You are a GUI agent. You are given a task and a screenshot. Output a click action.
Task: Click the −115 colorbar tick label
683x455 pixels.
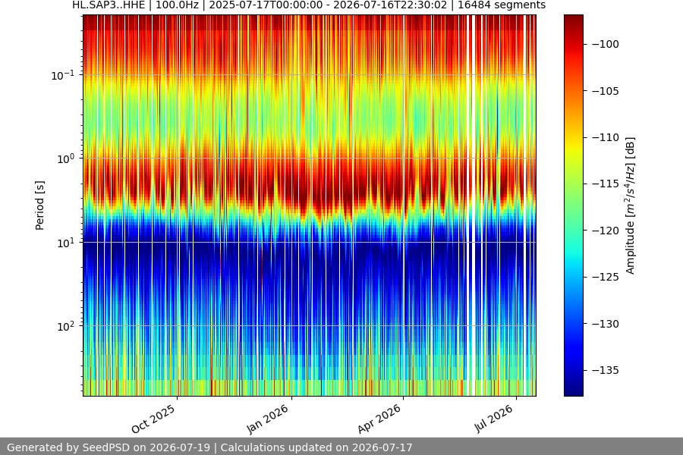(x=606, y=184)
